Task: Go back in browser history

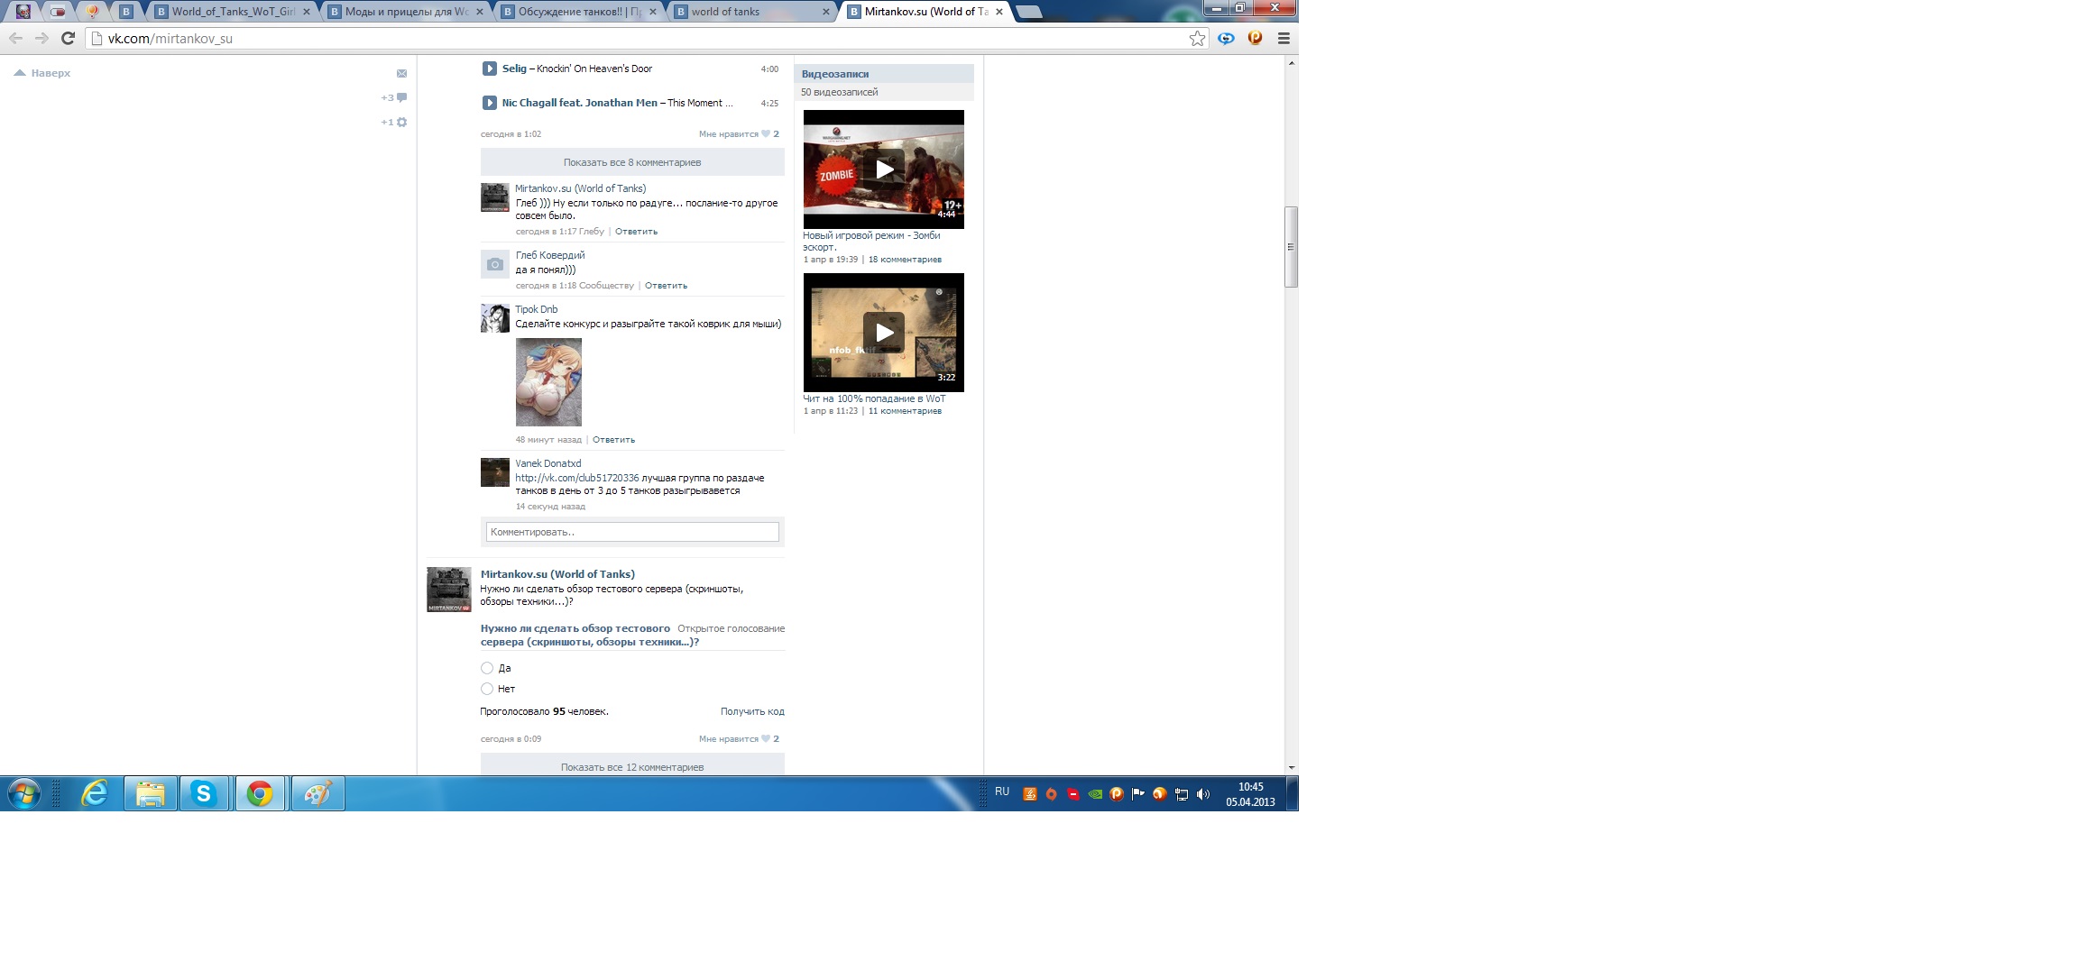Action: 15,38
